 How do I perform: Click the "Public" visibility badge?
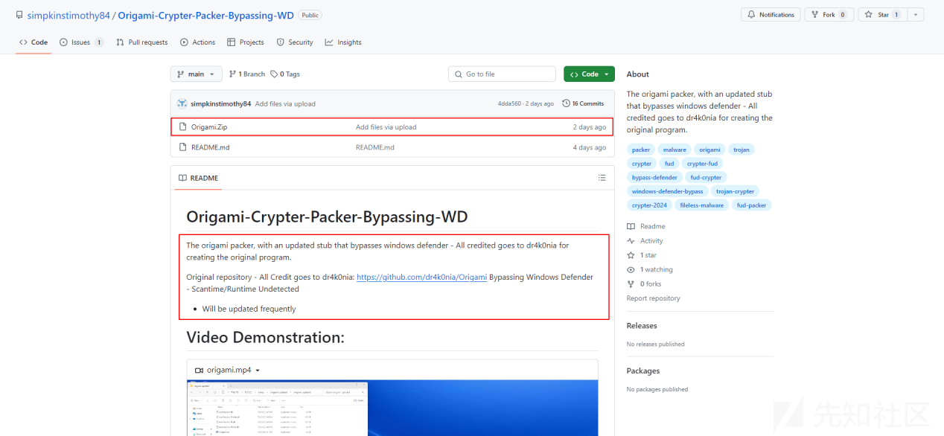pyautogui.click(x=310, y=15)
